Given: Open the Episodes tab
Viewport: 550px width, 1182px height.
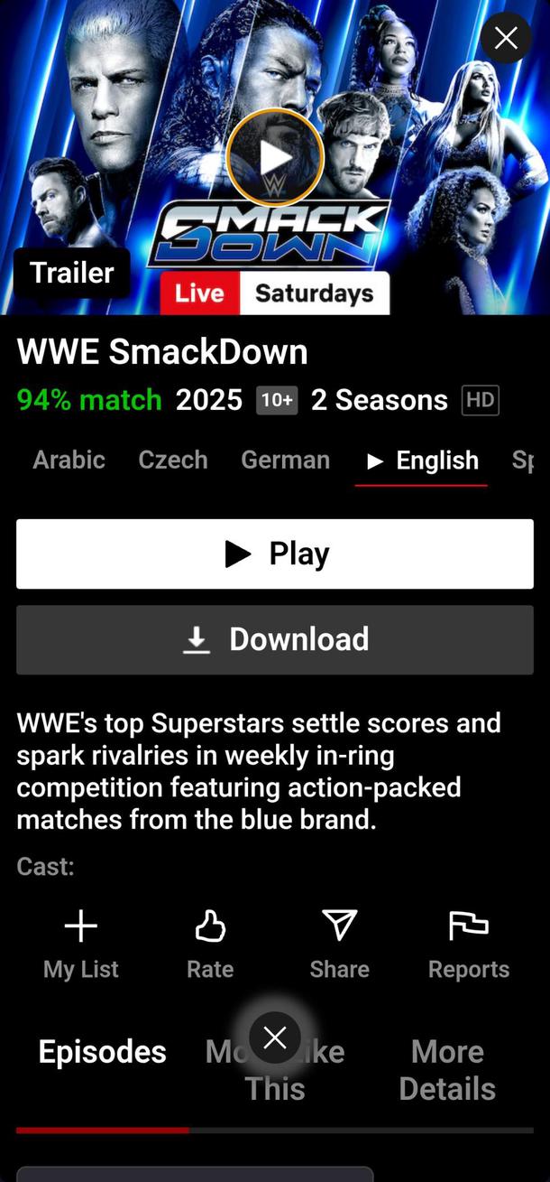Looking at the screenshot, I should (x=103, y=1052).
